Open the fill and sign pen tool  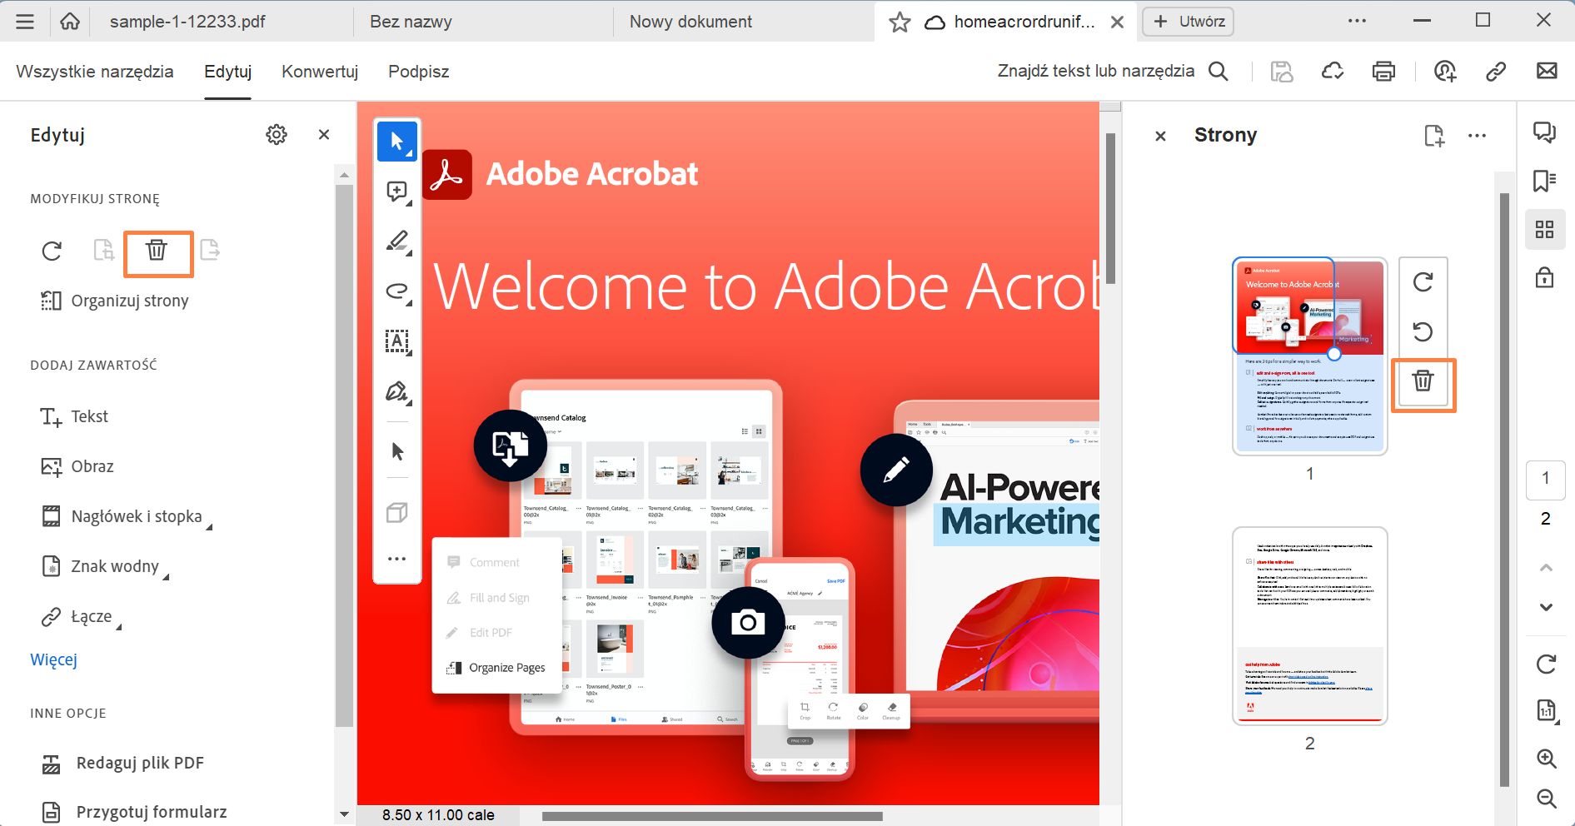point(397,391)
